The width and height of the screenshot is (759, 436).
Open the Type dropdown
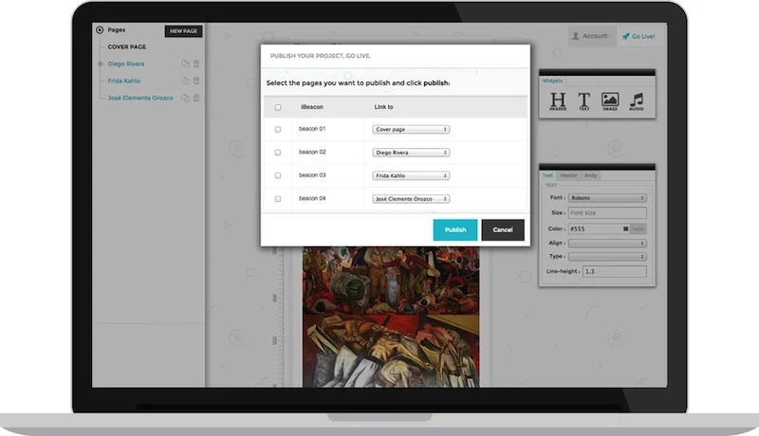click(607, 256)
